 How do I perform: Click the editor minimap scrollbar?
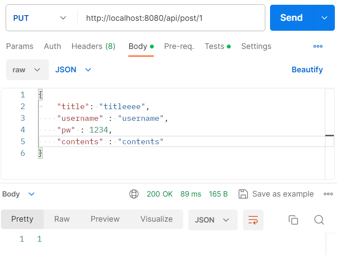click(x=330, y=133)
